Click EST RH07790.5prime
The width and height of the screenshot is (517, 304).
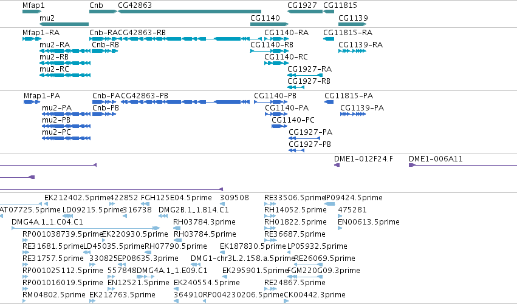[176, 247]
